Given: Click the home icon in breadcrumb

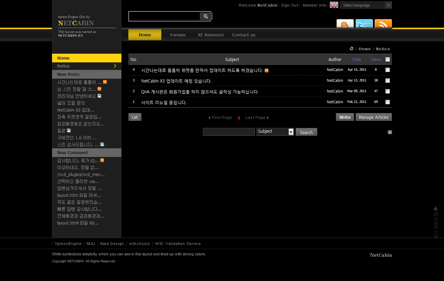Looking at the screenshot, I should 351,49.
